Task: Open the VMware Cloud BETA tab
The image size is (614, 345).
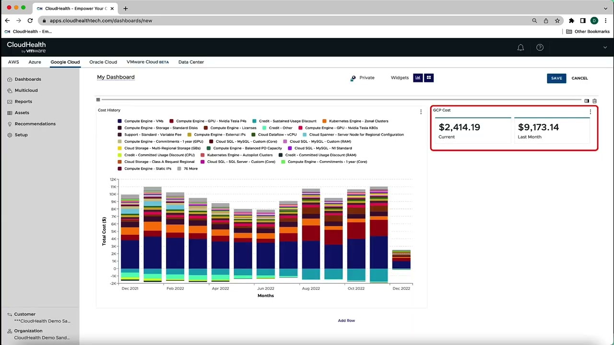Action: [148, 62]
